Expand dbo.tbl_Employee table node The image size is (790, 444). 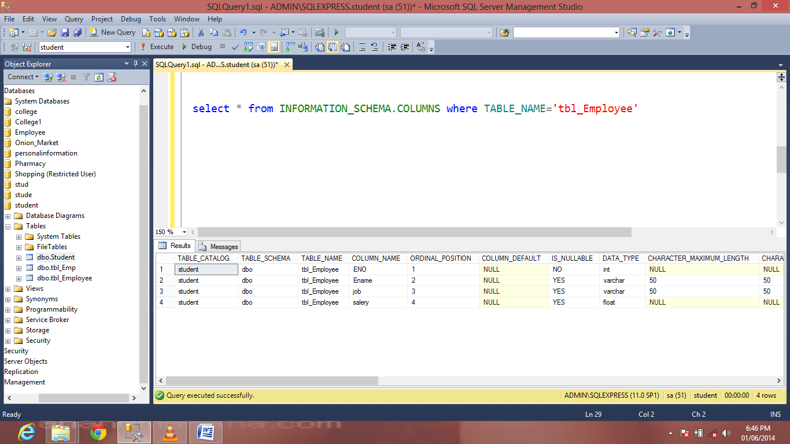coord(19,278)
